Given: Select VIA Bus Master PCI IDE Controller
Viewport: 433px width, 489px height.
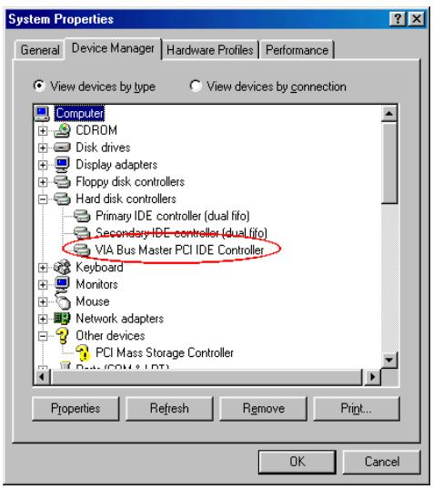Looking at the screenshot, I should click(x=179, y=250).
